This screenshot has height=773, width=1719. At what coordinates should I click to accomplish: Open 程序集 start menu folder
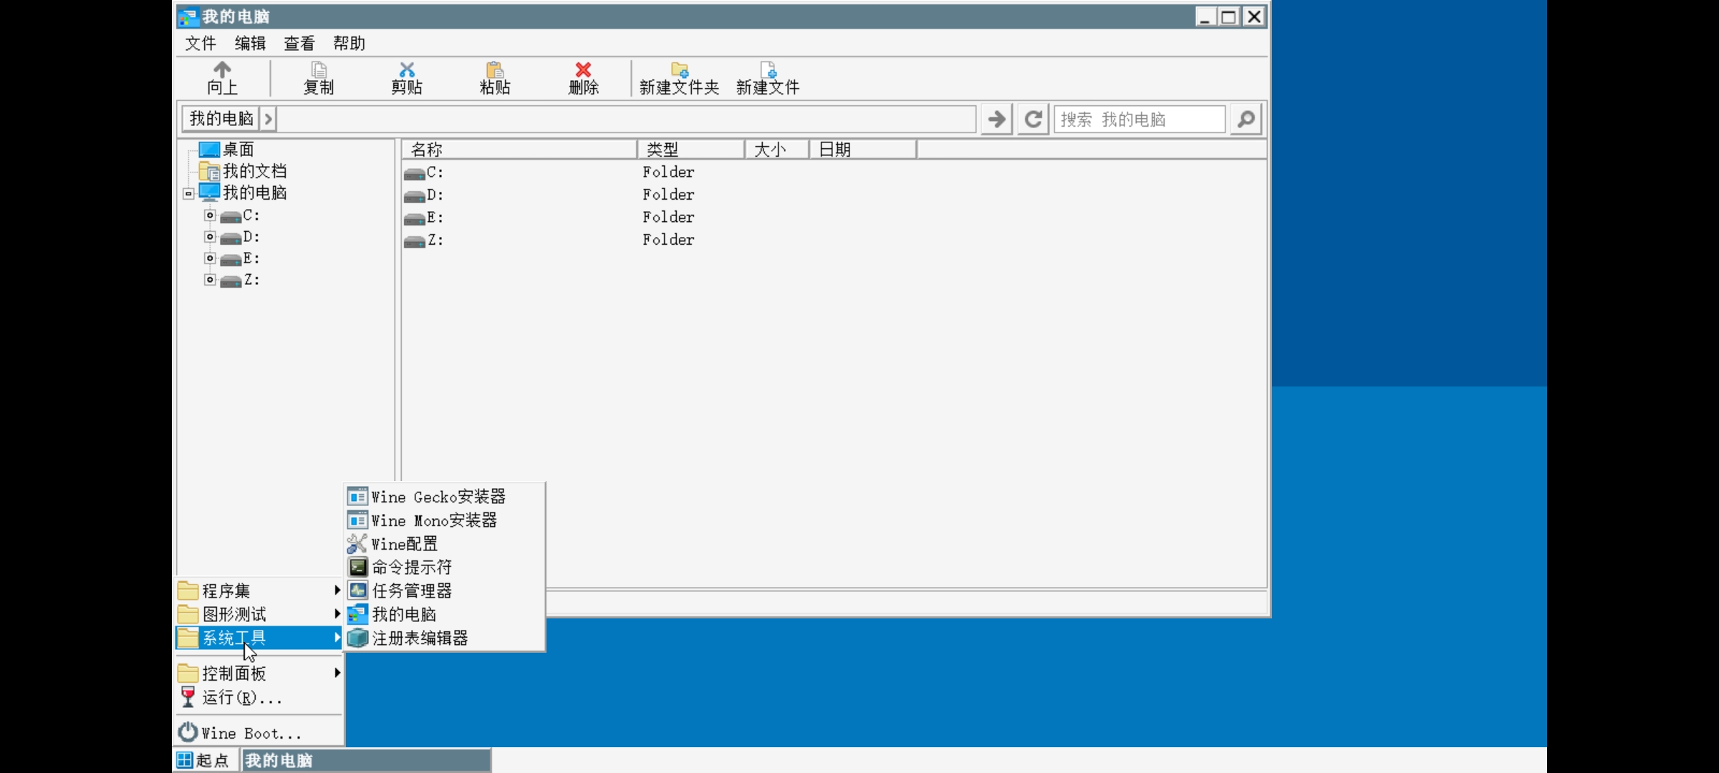pyautogui.click(x=259, y=591)
